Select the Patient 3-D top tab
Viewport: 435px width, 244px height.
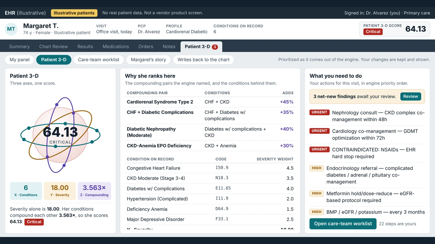pos(201,46)
